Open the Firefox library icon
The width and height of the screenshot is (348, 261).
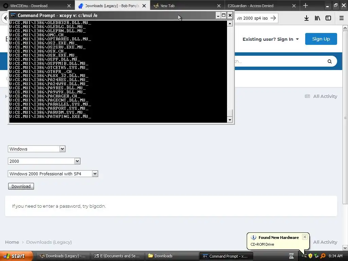coord(317,18)
